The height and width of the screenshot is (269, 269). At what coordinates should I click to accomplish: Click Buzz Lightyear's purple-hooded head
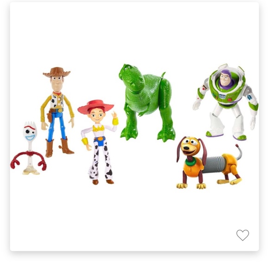(225, 79)
